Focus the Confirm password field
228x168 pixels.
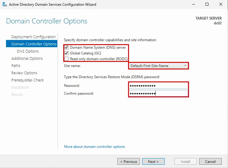[x=158, y=93]
